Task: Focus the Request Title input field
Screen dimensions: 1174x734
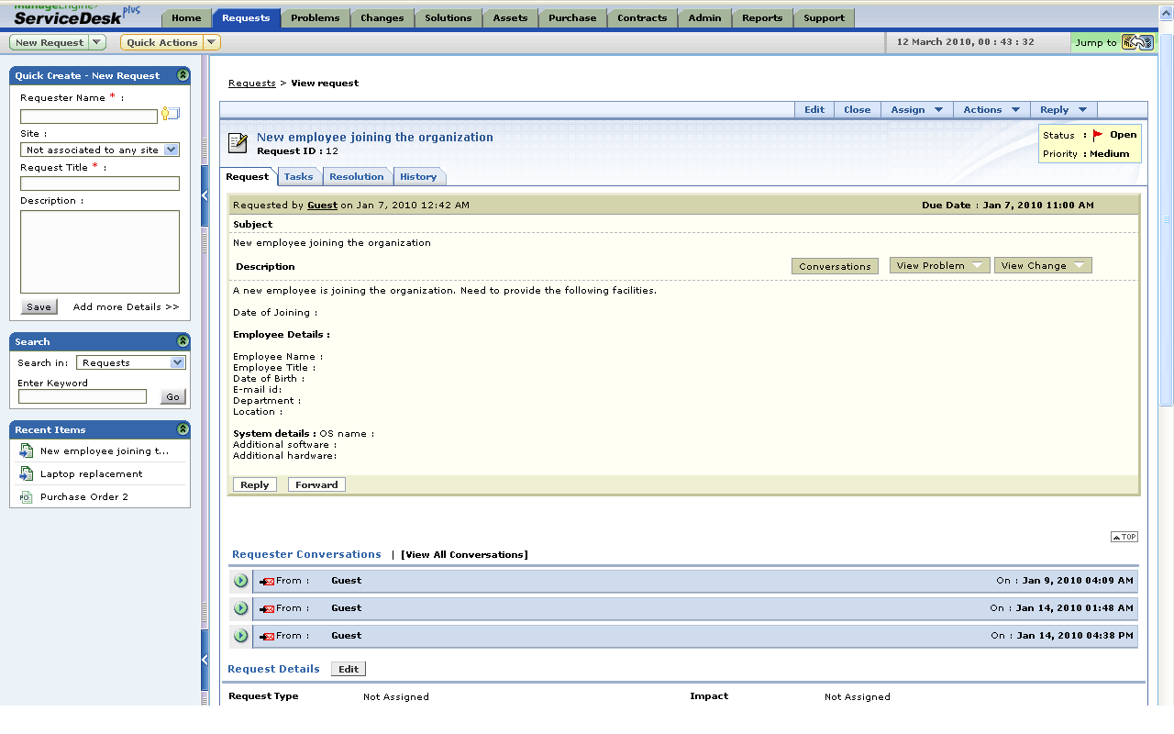Action: (x=100, y=183)
